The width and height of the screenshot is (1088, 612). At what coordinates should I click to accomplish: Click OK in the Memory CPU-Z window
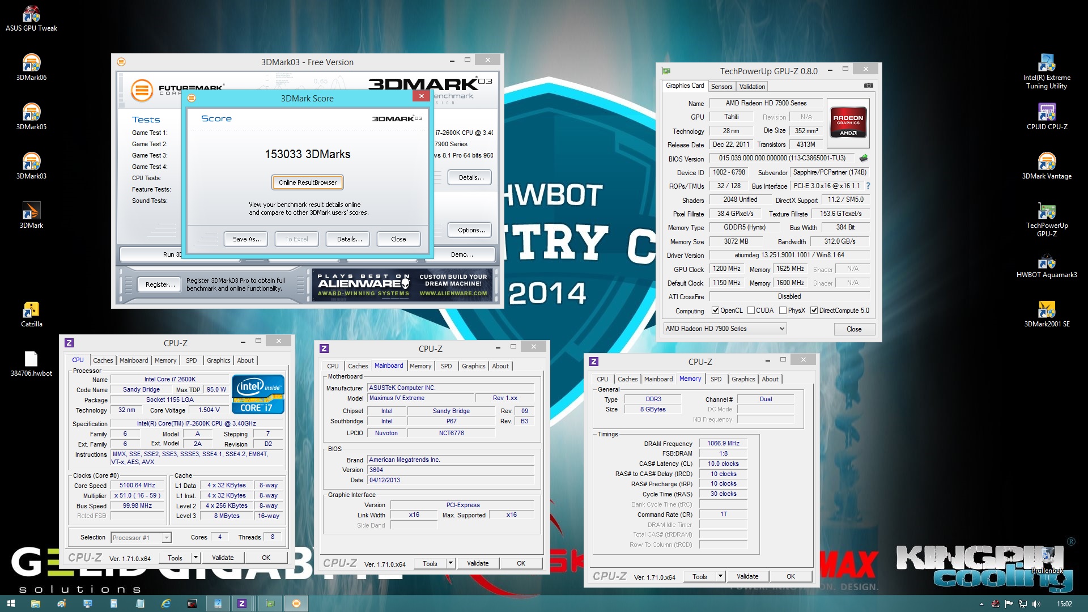click(790, 576)
